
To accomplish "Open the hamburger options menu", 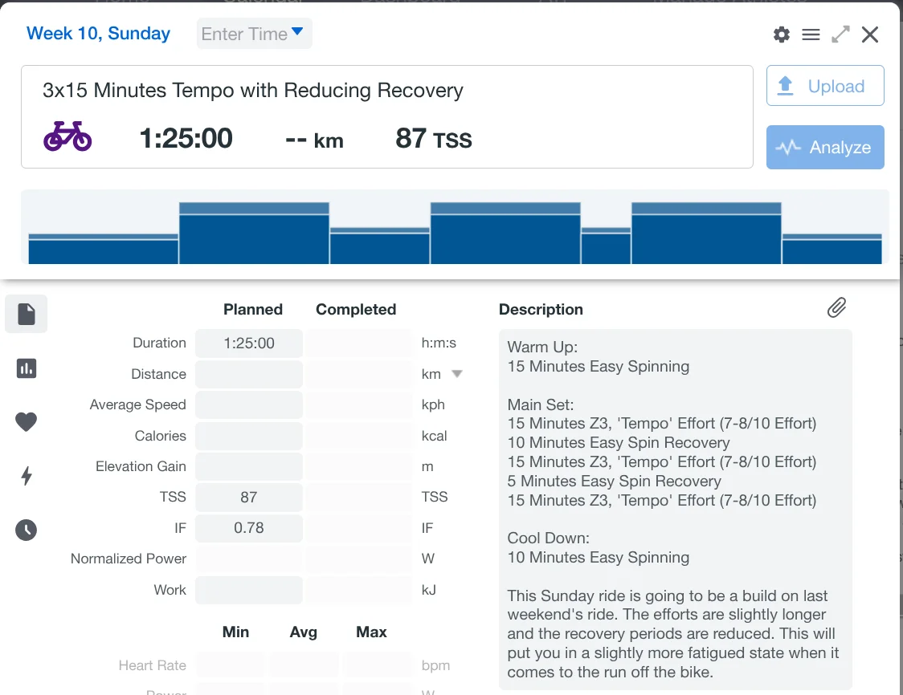I will (x=811, y=35).
